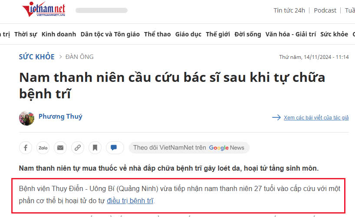Share article via Facebook icon
The image size is (355, 217).
pyautogui.click(x=26, y=148)
